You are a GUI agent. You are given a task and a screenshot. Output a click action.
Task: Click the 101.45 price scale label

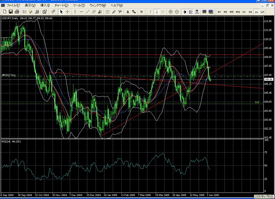[x=268, y=138]
